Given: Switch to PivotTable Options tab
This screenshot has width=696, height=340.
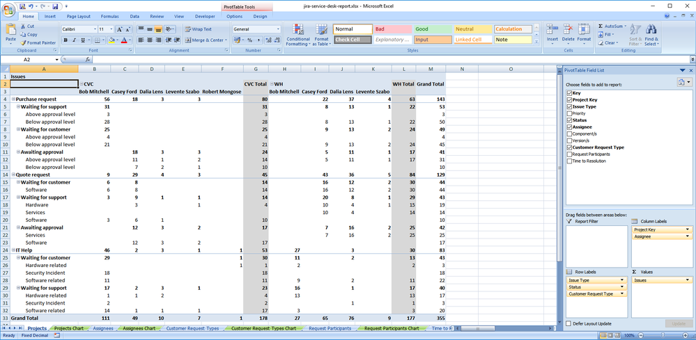Looking at the screenshot, I should pyautogui.click(x=234, y=17).
